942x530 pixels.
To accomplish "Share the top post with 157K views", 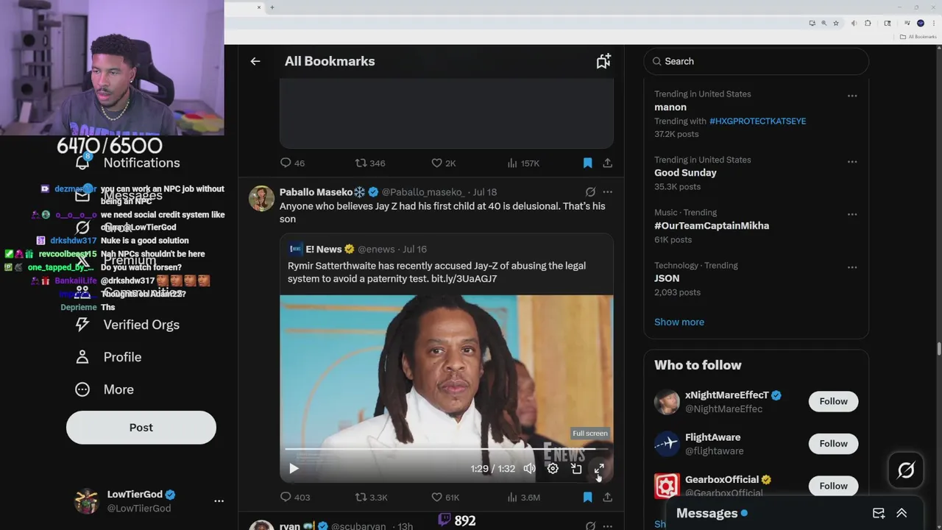I will pos(607,163).
